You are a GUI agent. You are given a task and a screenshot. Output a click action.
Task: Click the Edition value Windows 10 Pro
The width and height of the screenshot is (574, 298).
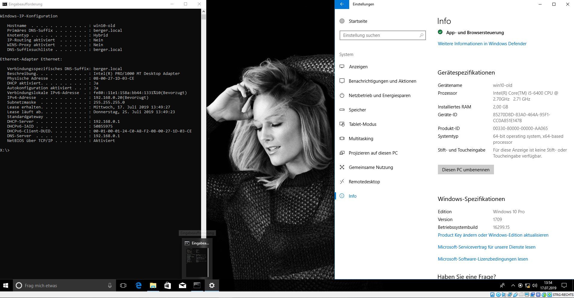pos(509,212)
